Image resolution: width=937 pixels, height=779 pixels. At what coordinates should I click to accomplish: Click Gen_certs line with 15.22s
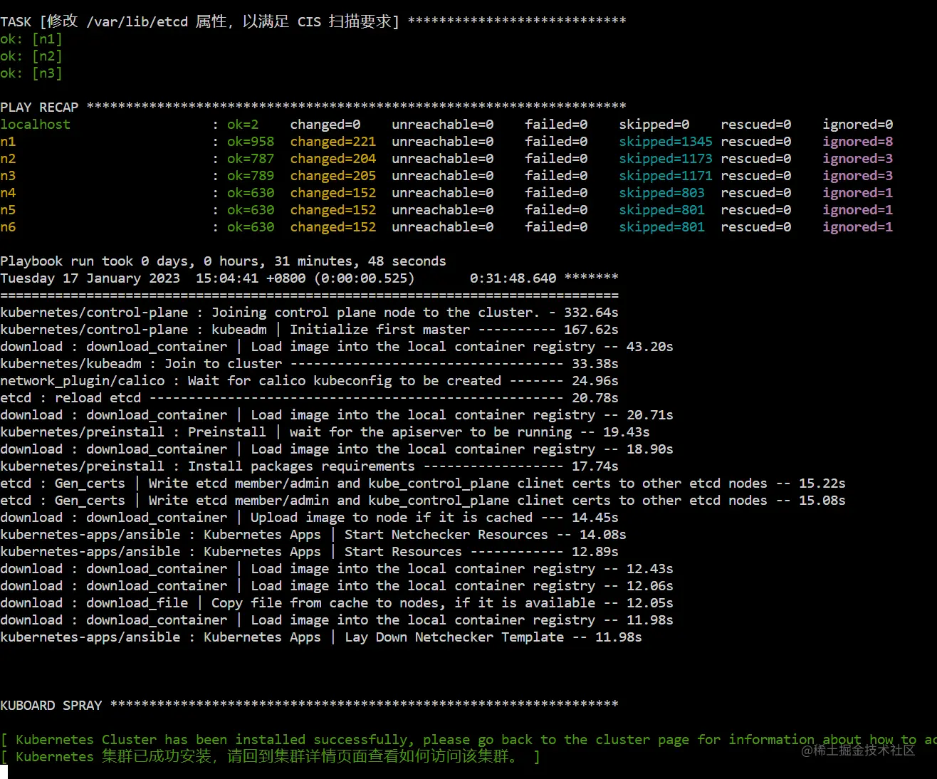tap(423, 483)
